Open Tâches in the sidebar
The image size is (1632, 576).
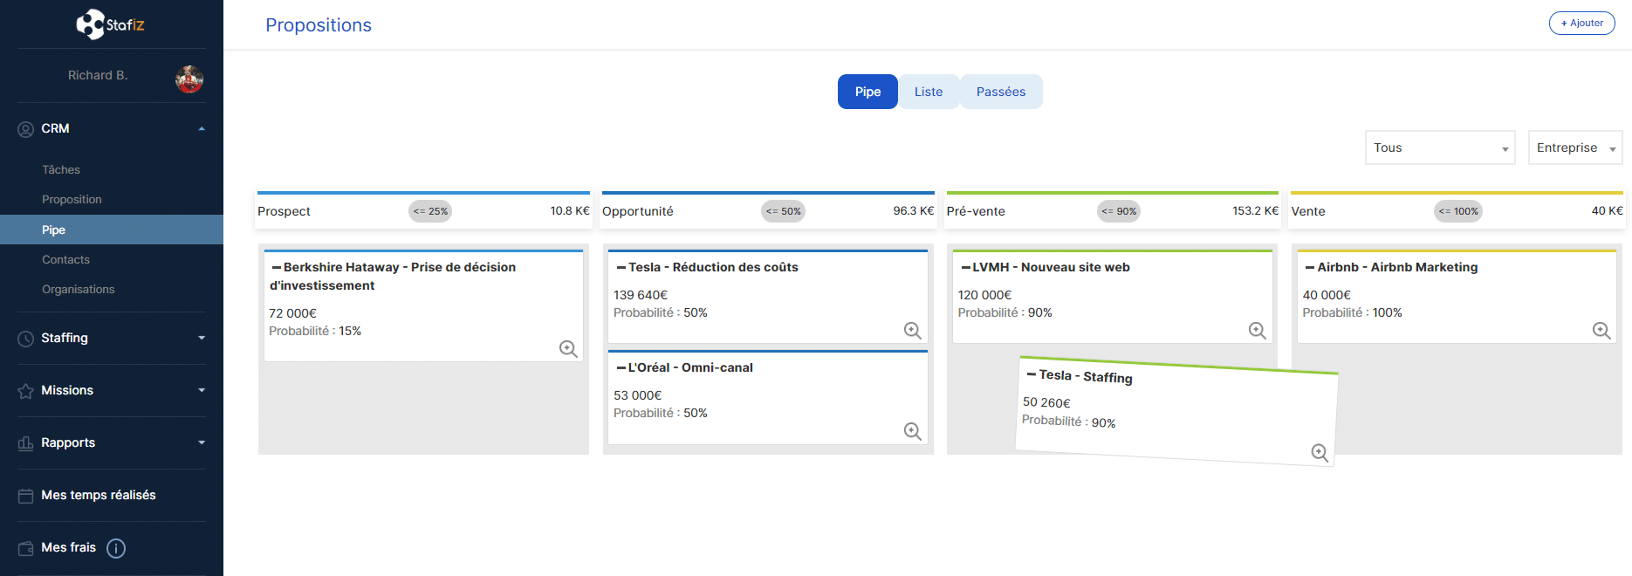point(61,169)
